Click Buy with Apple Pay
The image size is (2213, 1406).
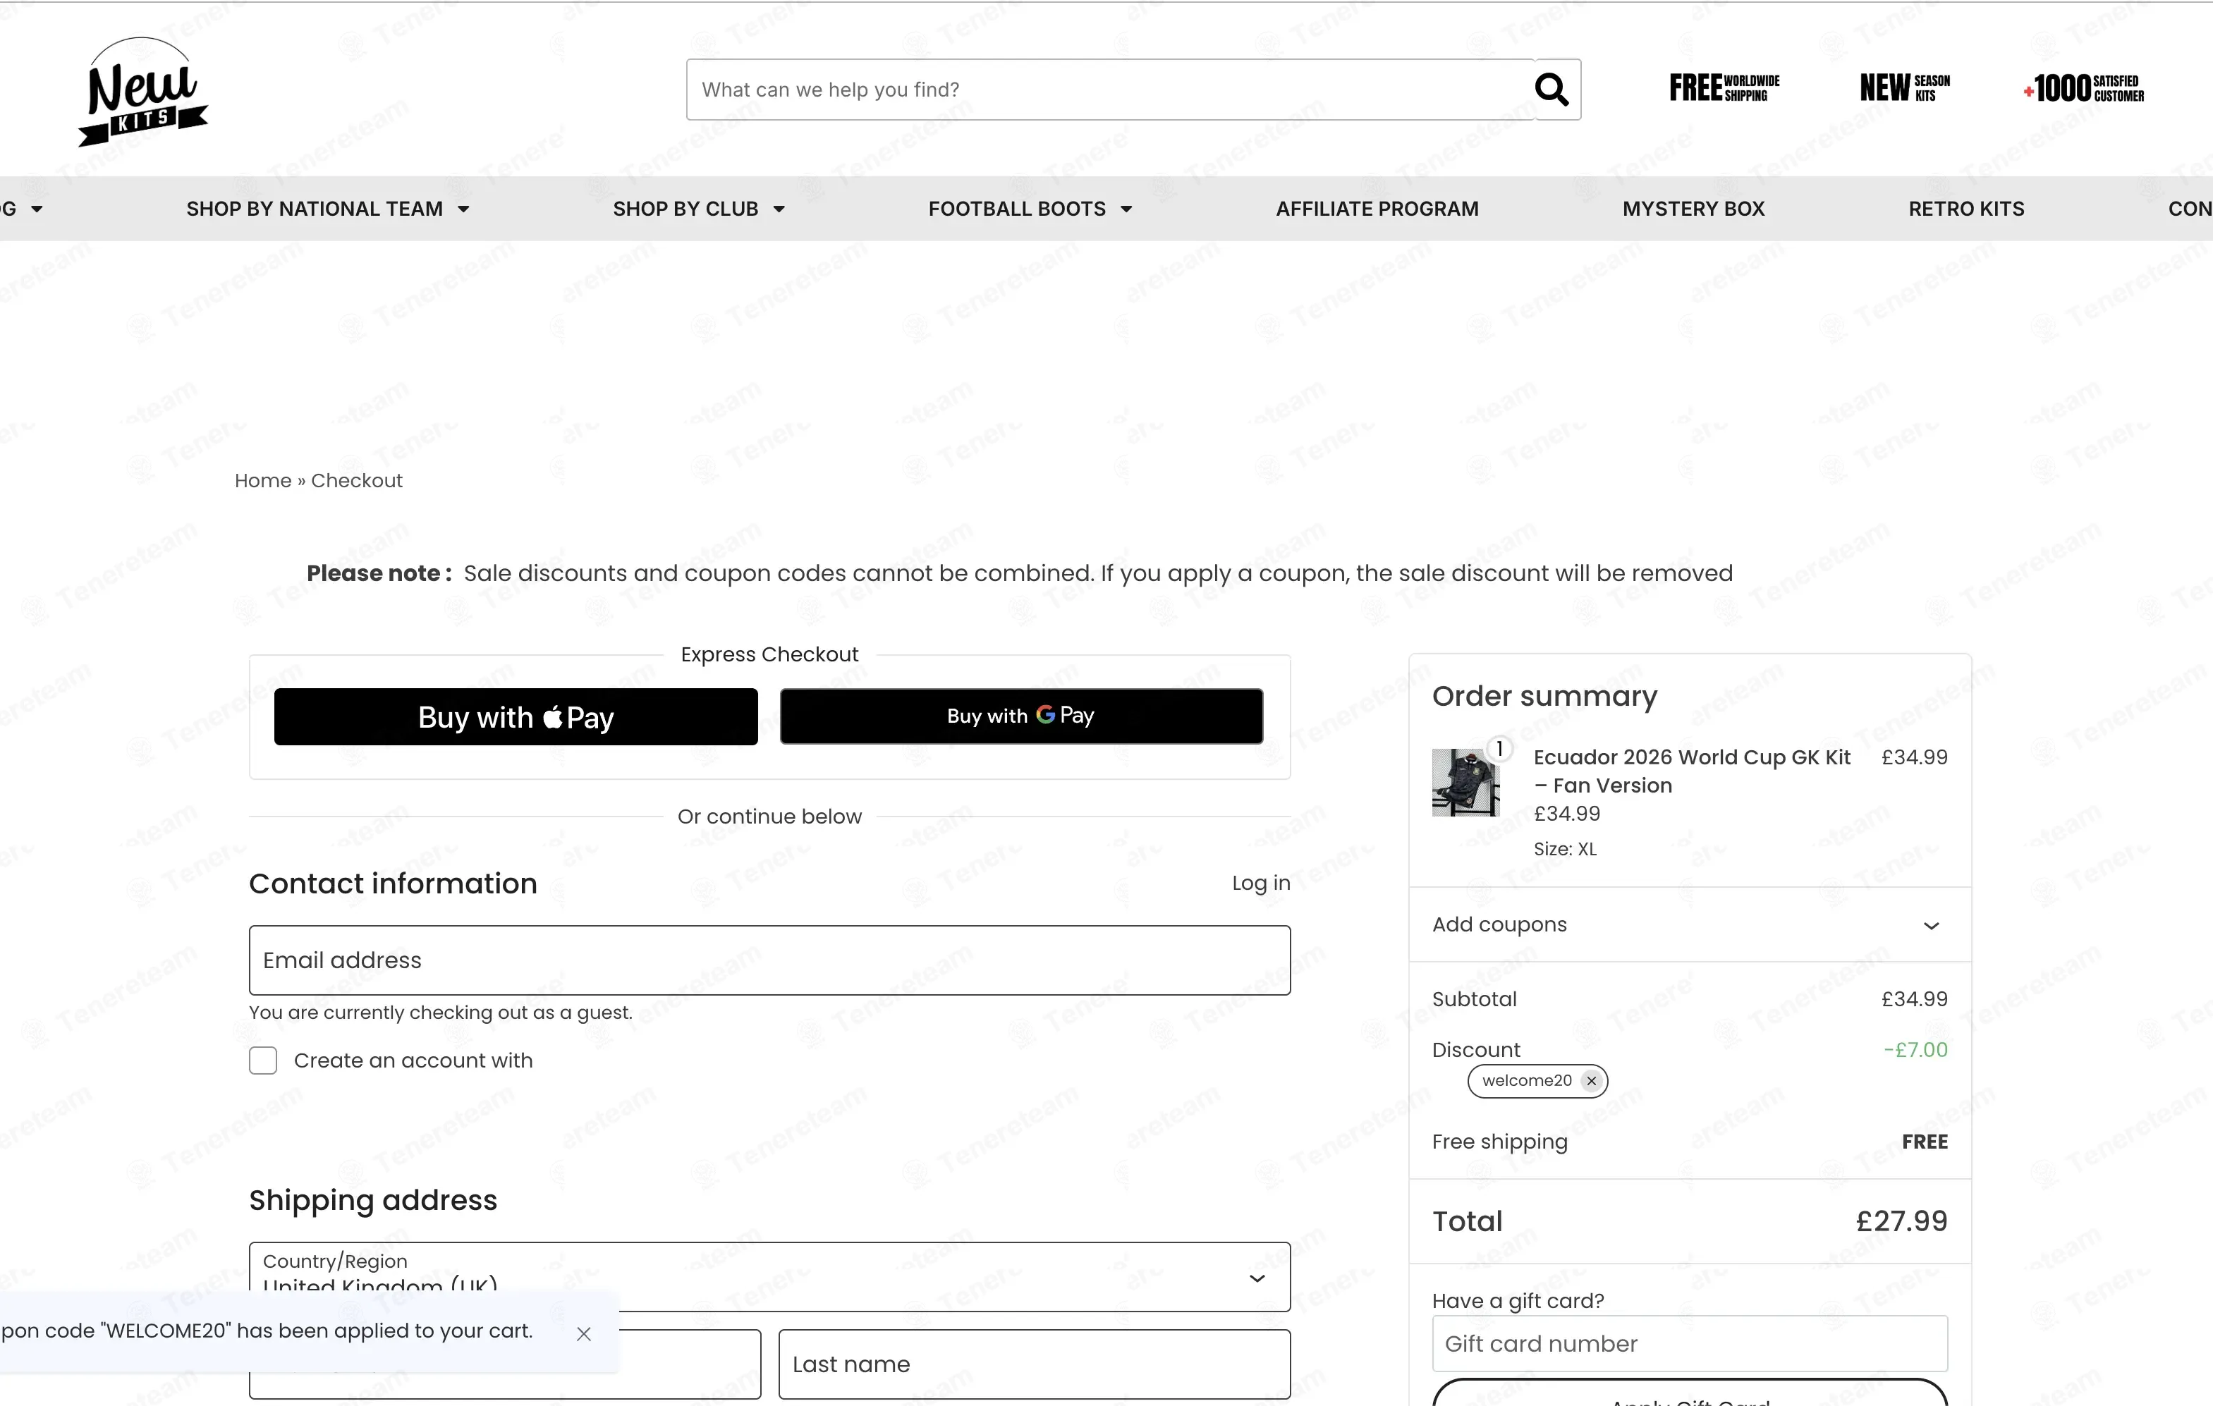pos(516,717)
